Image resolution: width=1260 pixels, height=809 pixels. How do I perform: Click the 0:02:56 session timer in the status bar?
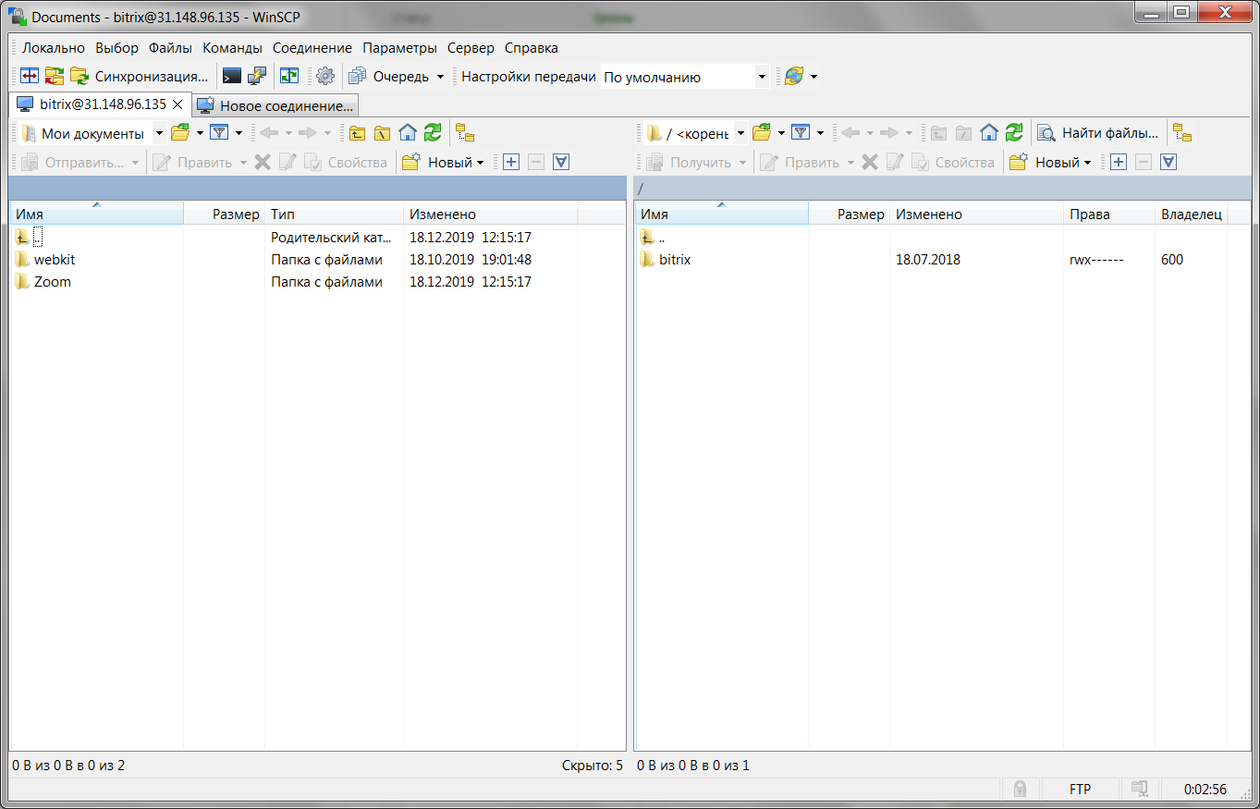[1205, 789]
